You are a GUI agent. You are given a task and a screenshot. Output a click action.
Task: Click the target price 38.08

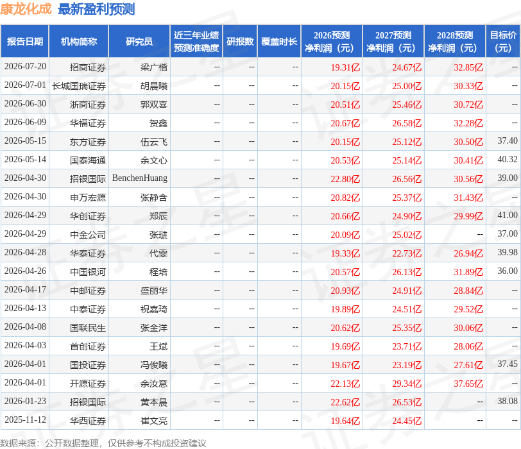[508, 401]
